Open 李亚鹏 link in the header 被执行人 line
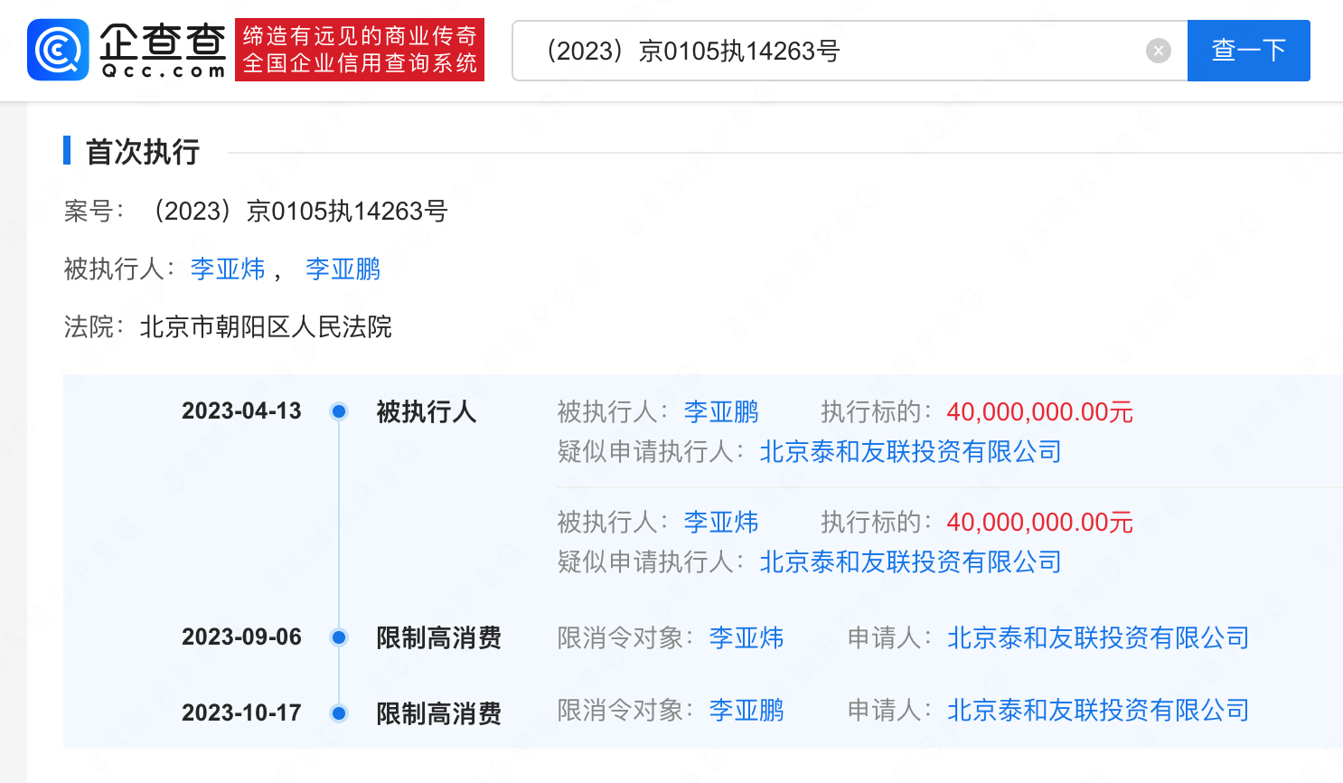 click(343, 269)
